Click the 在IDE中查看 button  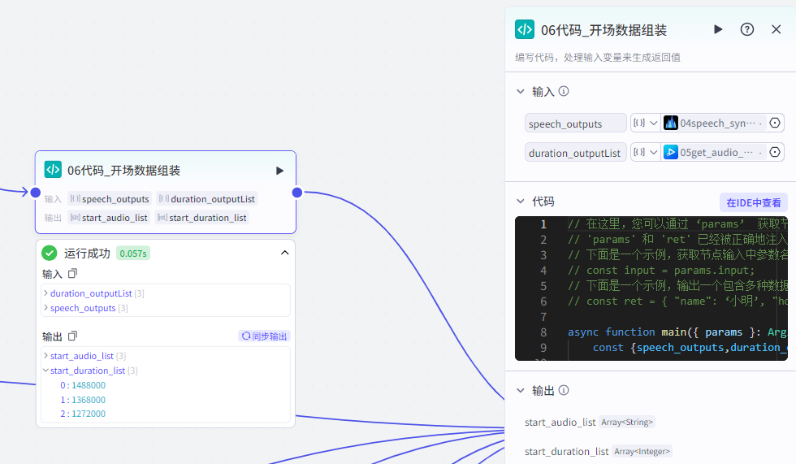point(754,202)
